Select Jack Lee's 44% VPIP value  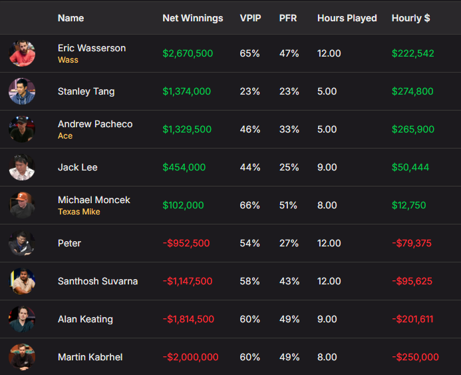[250, 167]
